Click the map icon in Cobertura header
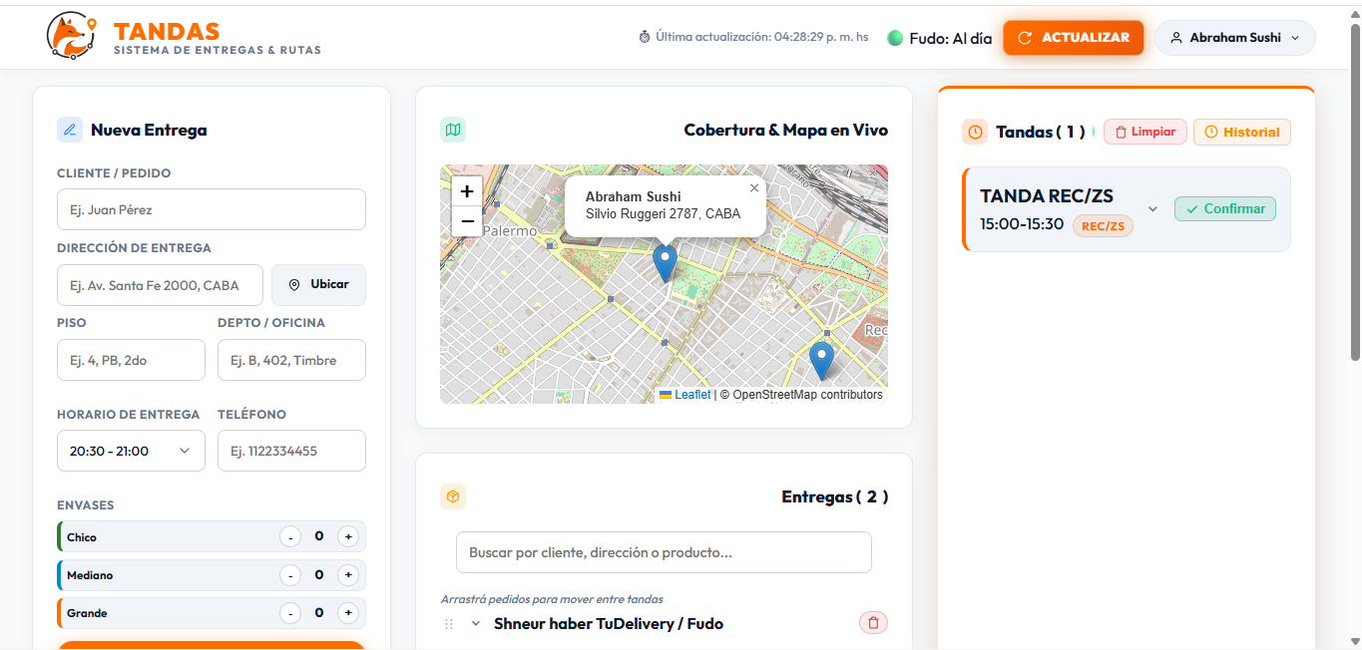The width and height of the screenshot is (1362, 650). click(x=453, y=130)
